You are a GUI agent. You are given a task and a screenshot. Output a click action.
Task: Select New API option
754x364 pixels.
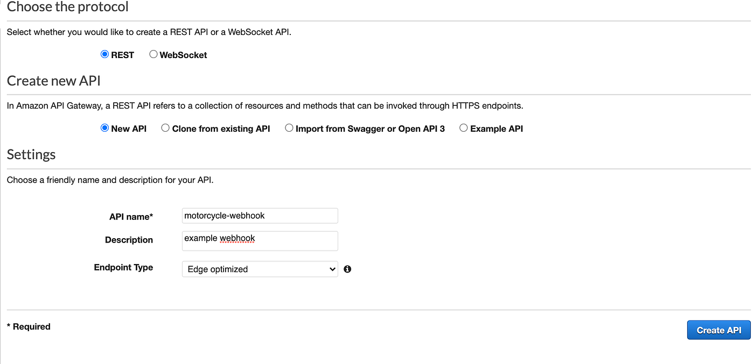104,127
